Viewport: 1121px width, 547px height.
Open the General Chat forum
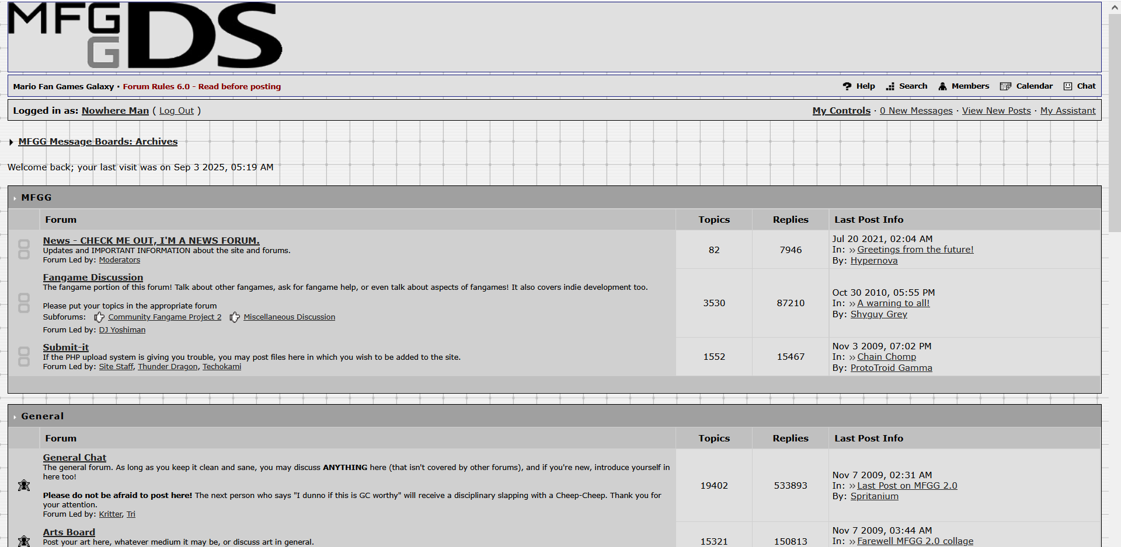point(75,458)
